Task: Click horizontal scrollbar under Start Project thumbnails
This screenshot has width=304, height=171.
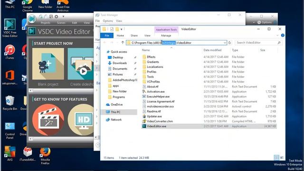Action: 61,91
